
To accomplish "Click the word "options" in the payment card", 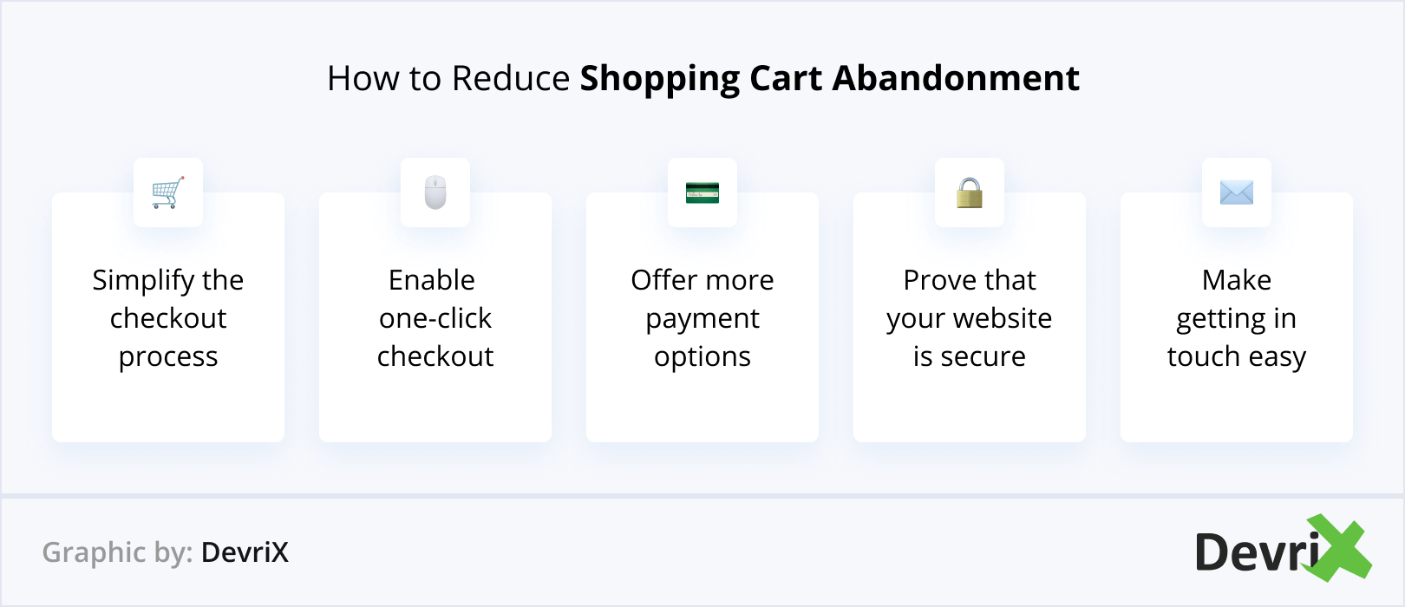I will coord(702,356).
